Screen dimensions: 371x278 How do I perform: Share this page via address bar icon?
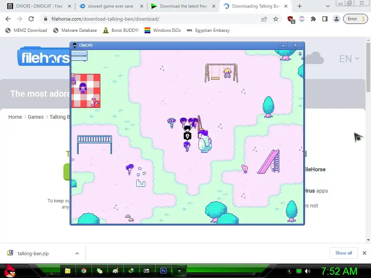[264, 19]
